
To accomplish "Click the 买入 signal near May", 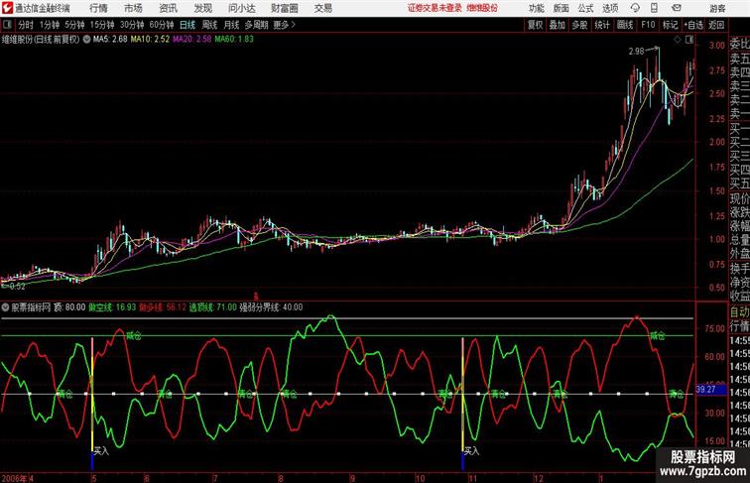I will coord(101,450).
